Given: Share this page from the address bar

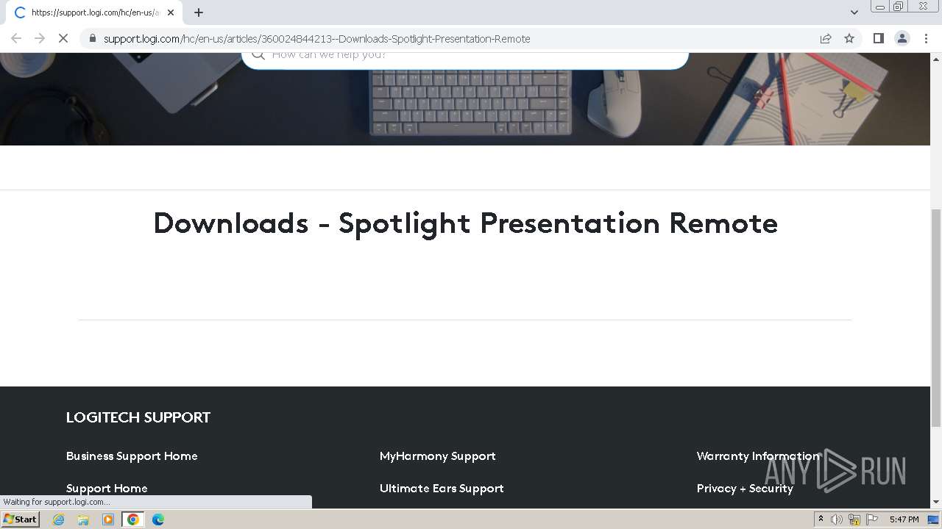Looking at the screenshot, I should point(826,38).
